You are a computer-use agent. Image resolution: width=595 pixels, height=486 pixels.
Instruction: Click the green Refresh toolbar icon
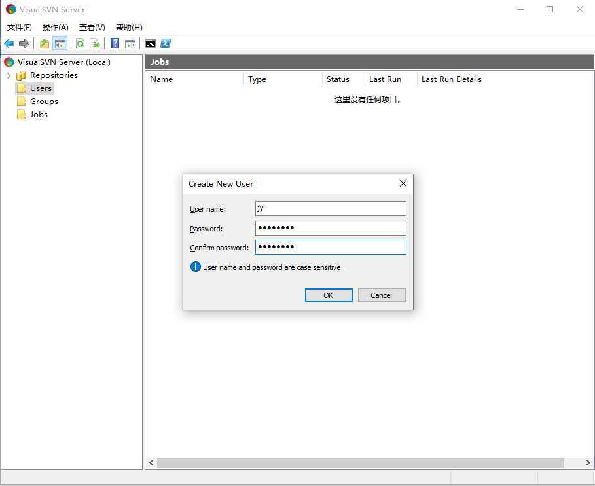pos(80,44)
